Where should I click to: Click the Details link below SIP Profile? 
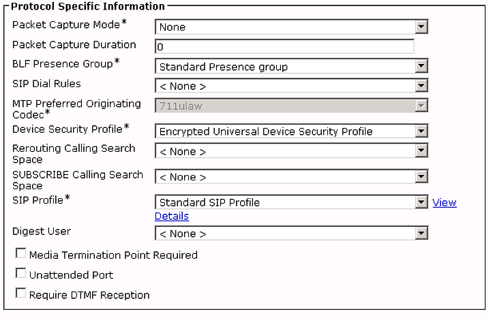tap(172, 216)
